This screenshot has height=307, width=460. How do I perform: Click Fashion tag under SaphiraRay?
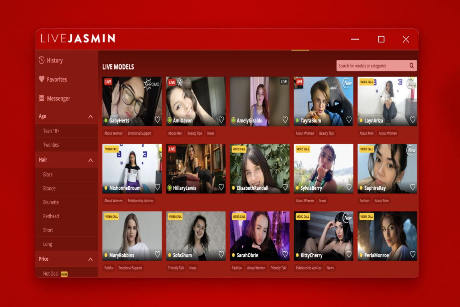click(x=364, y=200)
